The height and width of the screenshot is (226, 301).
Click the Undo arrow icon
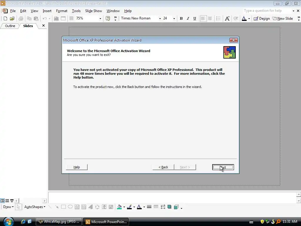point(45,19)
